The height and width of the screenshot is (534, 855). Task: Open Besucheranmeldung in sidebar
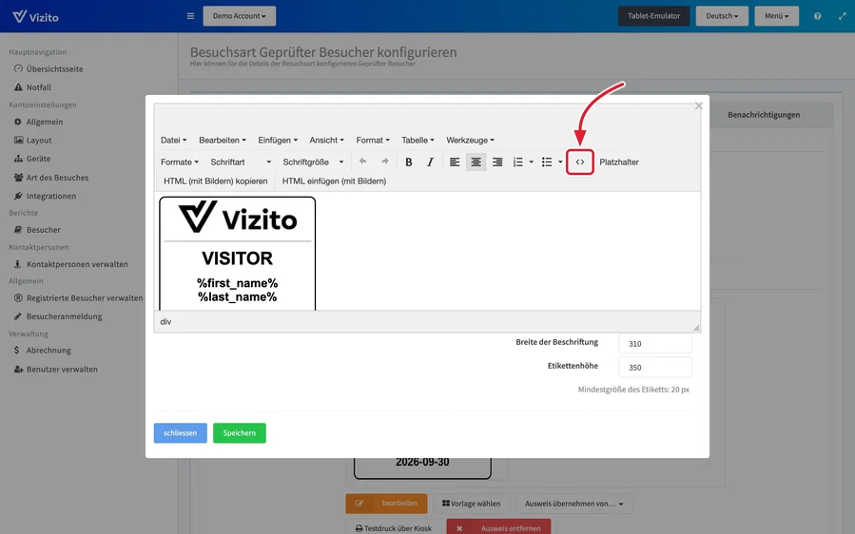pyautogui.click(x=58, y=316)
